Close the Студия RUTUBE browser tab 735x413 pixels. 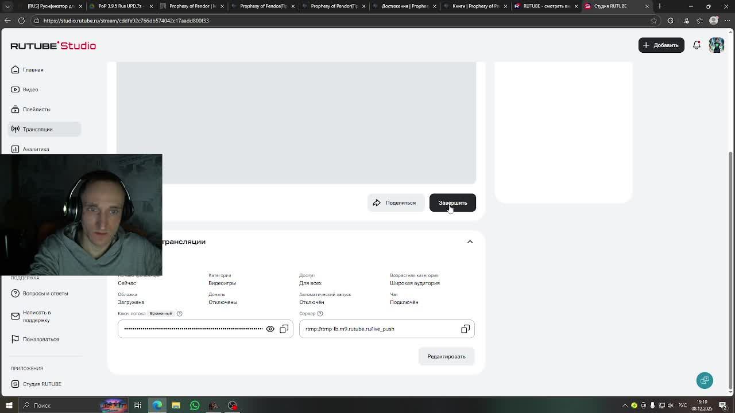click(x=647, y=6)
